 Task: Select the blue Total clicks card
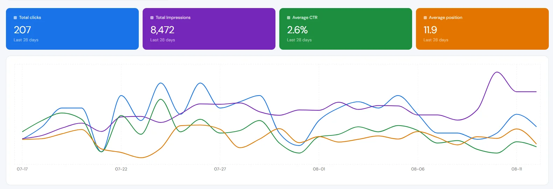72,29
